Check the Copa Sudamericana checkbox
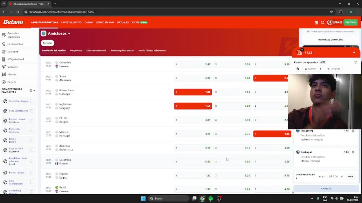 click(x=32, y=182)
